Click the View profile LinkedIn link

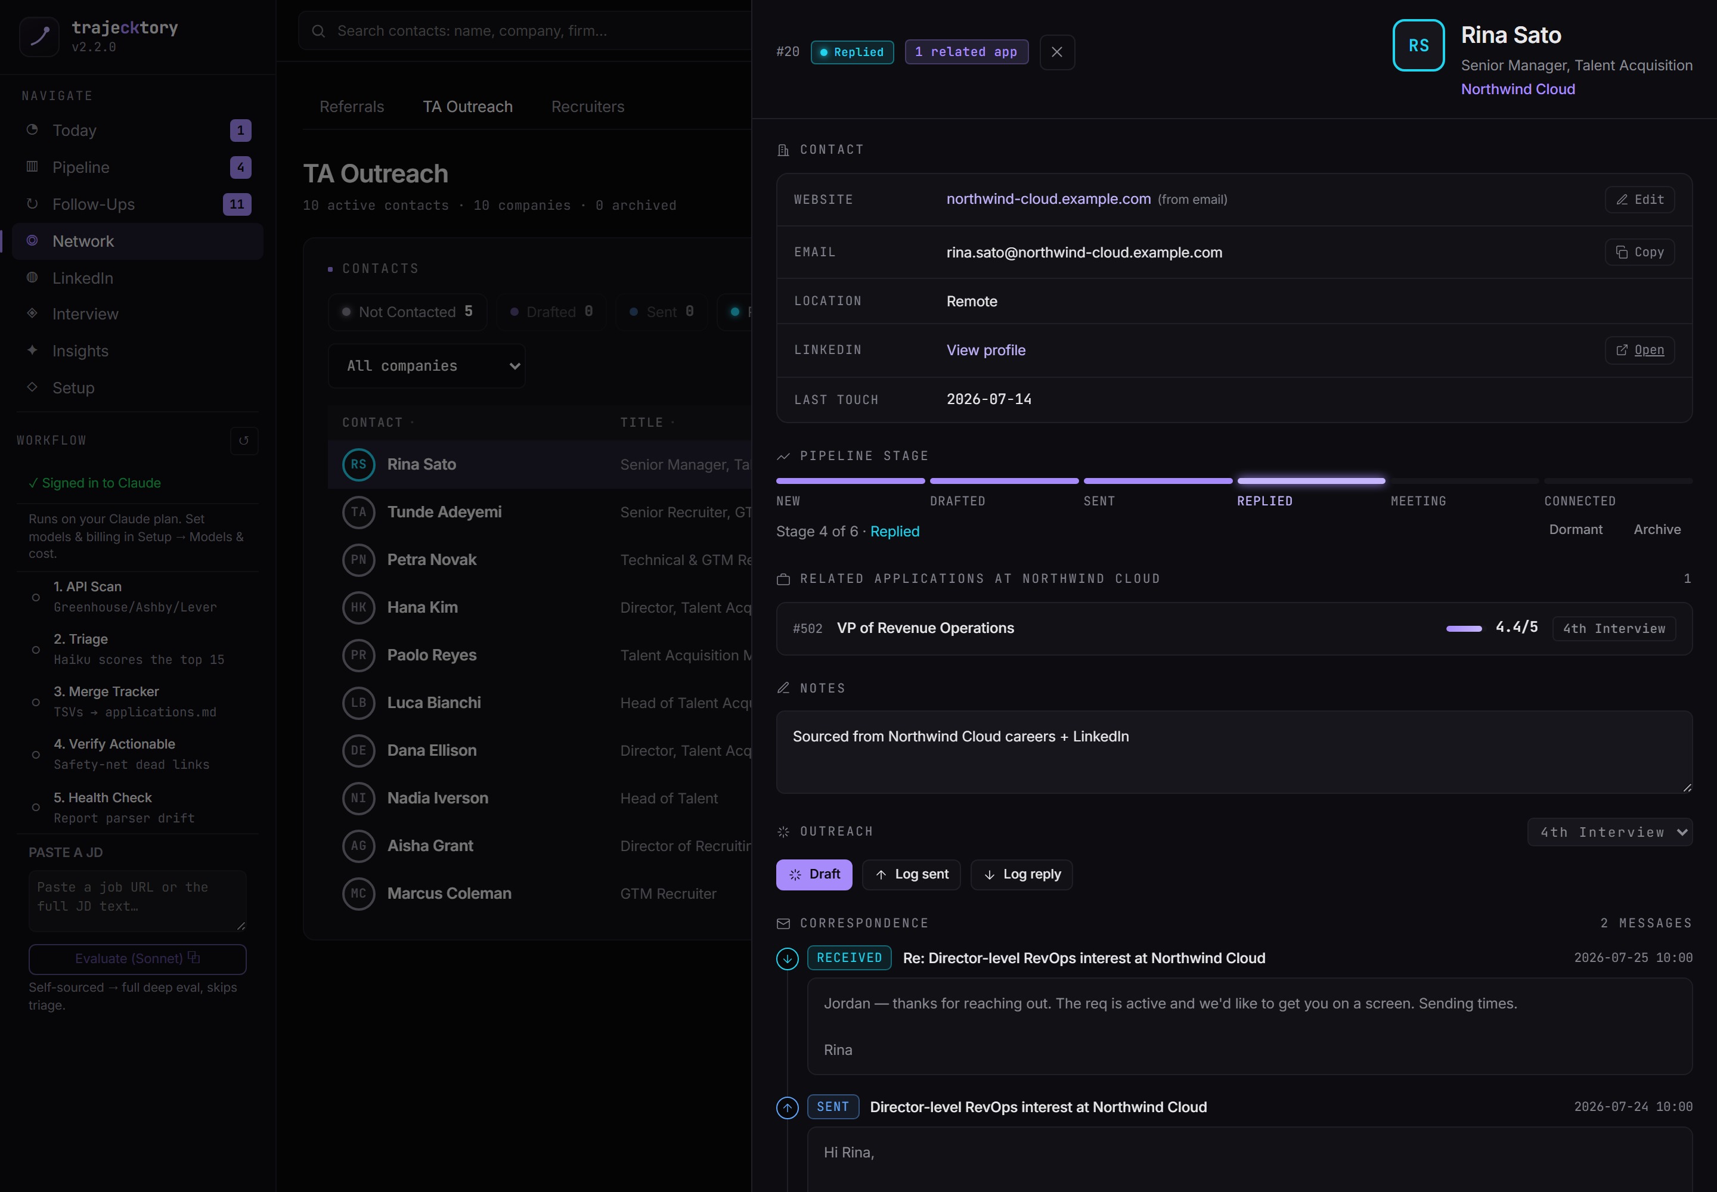point(985,350)
